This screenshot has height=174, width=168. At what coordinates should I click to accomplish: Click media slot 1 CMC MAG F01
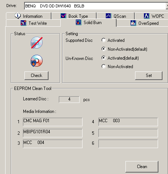53,122
